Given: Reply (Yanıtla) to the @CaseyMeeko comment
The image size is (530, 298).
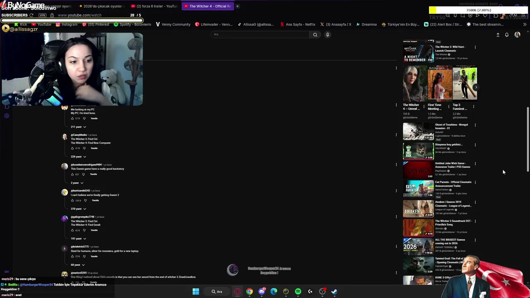Looking at the screenshot, I should pyautogui.click(x=94, y=148).
